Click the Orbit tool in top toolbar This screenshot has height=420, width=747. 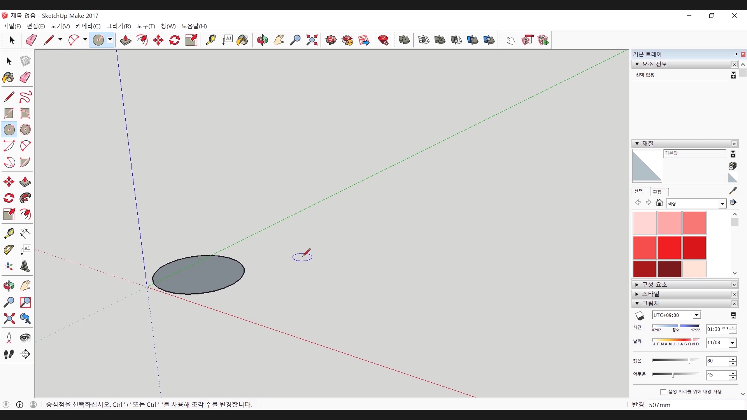click(x=263, y=40)
